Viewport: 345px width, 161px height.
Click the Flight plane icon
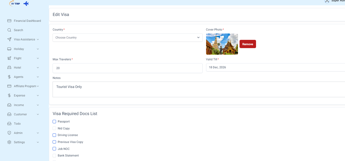point(9,58)
